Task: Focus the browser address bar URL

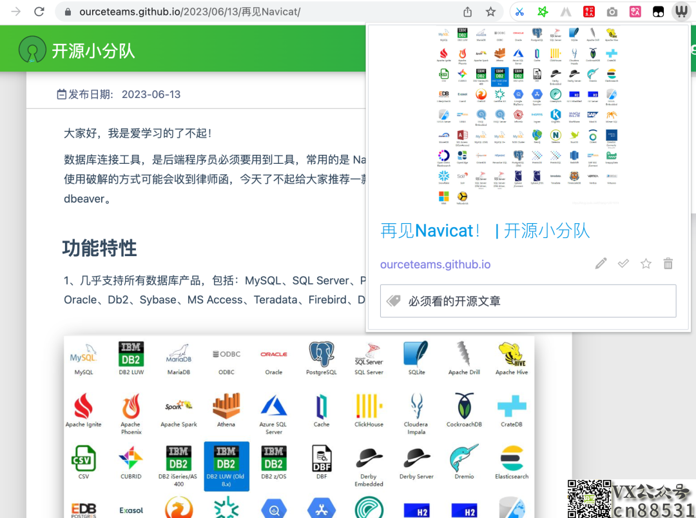Action: (189, 12)
